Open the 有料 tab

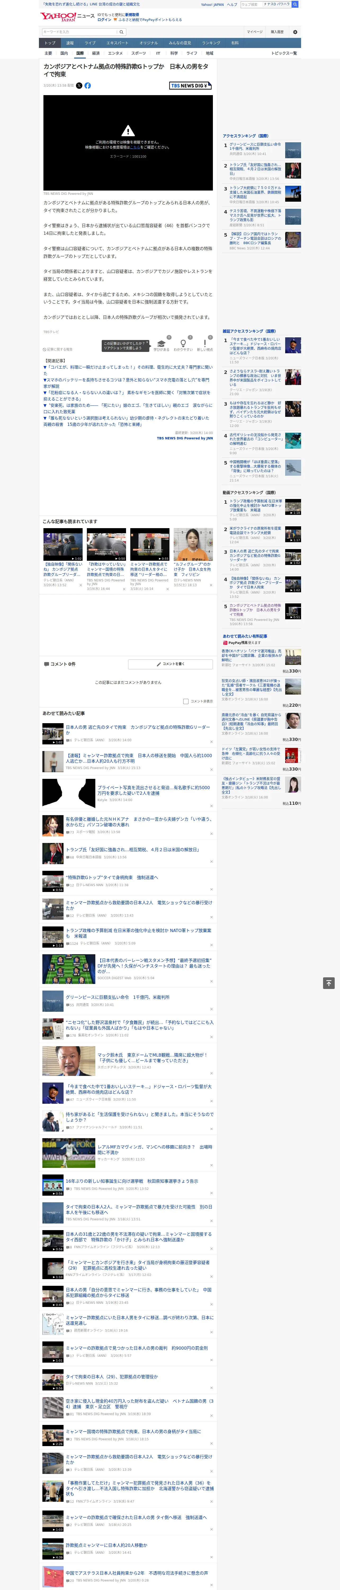tap(235, 43)
